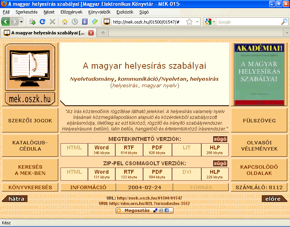
Task: Download the zipped Word 131 kbyte version
Action: (101, 174)
